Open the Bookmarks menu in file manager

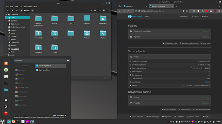(x=28, y=7)
